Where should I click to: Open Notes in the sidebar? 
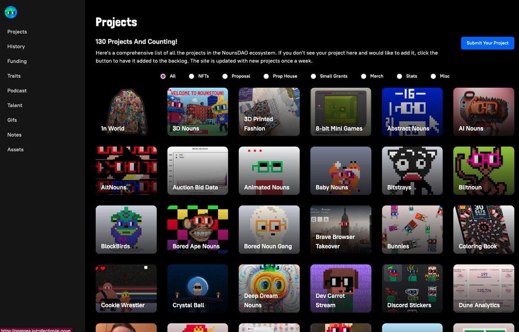[x=14, y=135]
